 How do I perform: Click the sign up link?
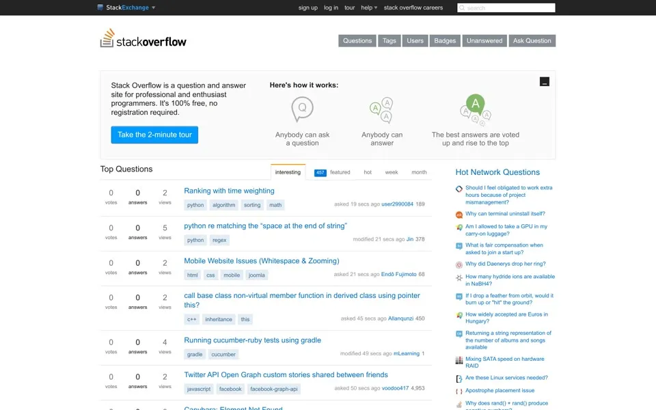tap(308, 8)
